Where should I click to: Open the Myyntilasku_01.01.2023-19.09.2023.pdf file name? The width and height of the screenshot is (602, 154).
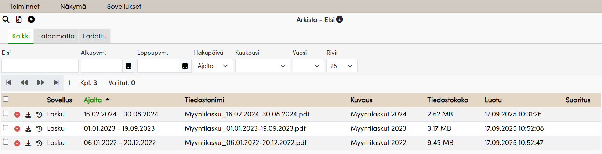tap(245, 128)
